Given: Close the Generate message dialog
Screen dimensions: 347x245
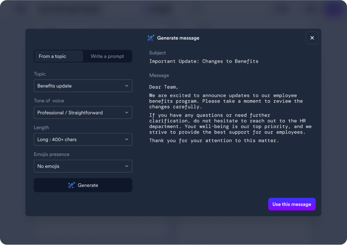Looking at the screenshot, I should click(312, 38).
